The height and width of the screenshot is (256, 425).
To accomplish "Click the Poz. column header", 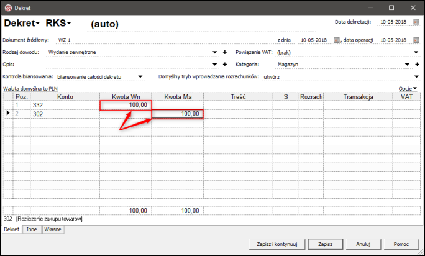I will click(x=21, y=96).
